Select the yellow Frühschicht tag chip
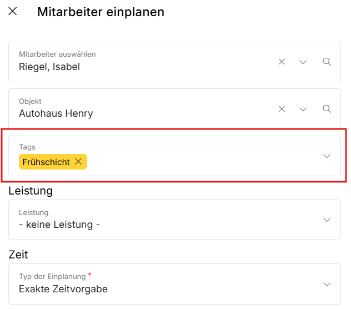The image size is (351, 309). pos(47,162)
